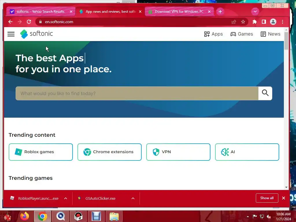Go back with the browser back arrow
Screen dimensions: 296x222
click(10, 22)
